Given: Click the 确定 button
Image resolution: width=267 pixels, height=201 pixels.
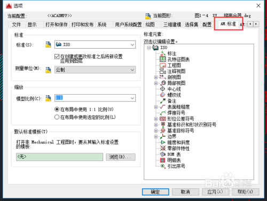Looking at the screenshot, I should (155, 192).
